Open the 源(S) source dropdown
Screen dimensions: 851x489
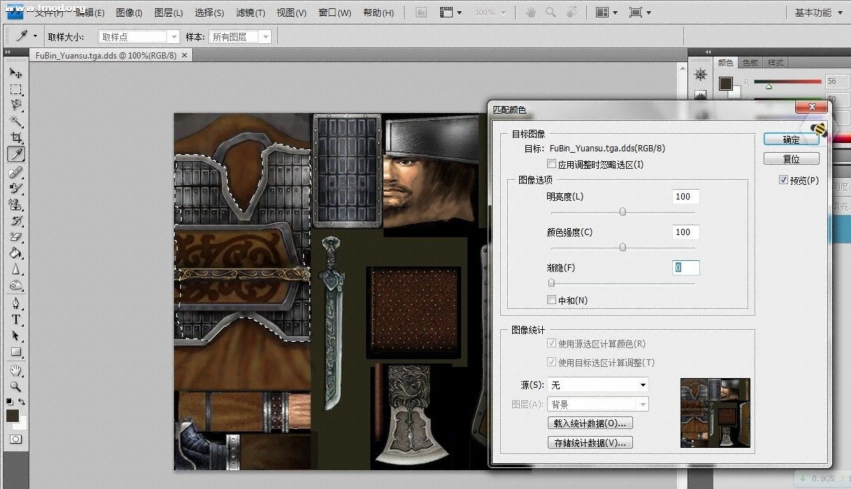click(x=597, y=385)
